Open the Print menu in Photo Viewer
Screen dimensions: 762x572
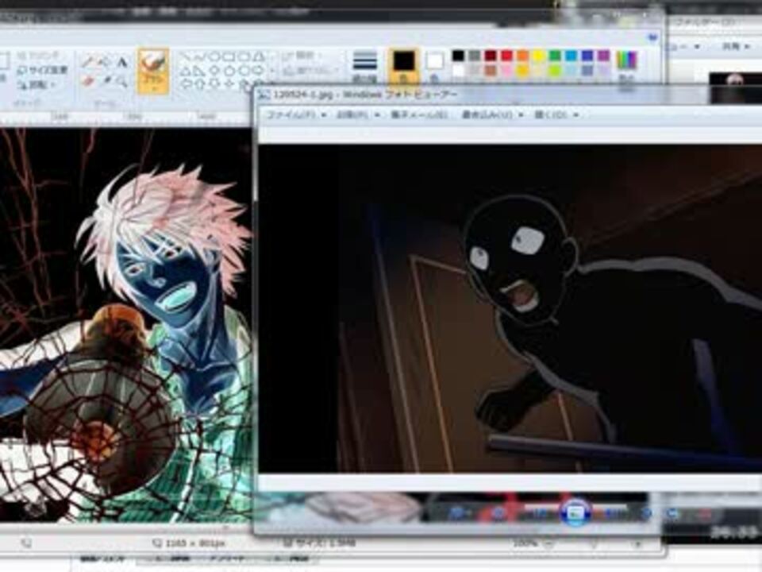(x=358, y=115)
